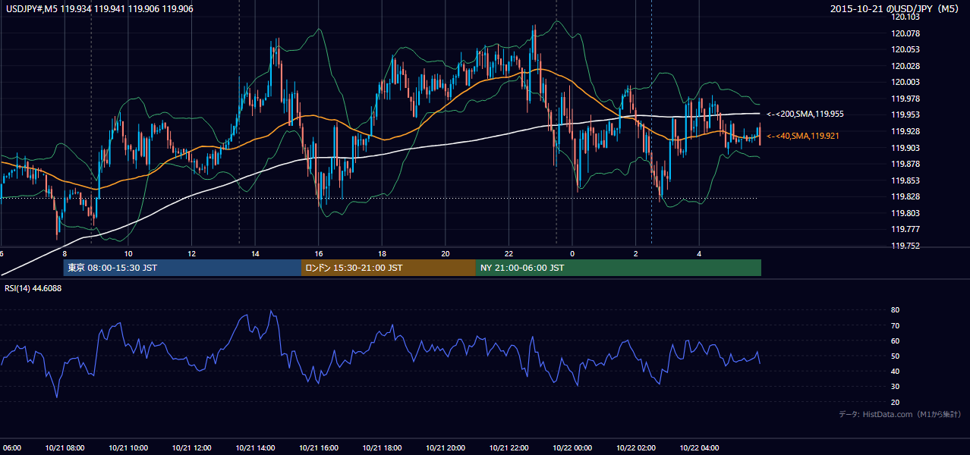Viewport: 970px width, 455px height.
Task: Click hour label 8 under price chart
Action: (x=65, y=253)
